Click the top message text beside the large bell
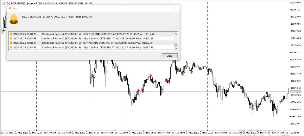 coord(57,17)
